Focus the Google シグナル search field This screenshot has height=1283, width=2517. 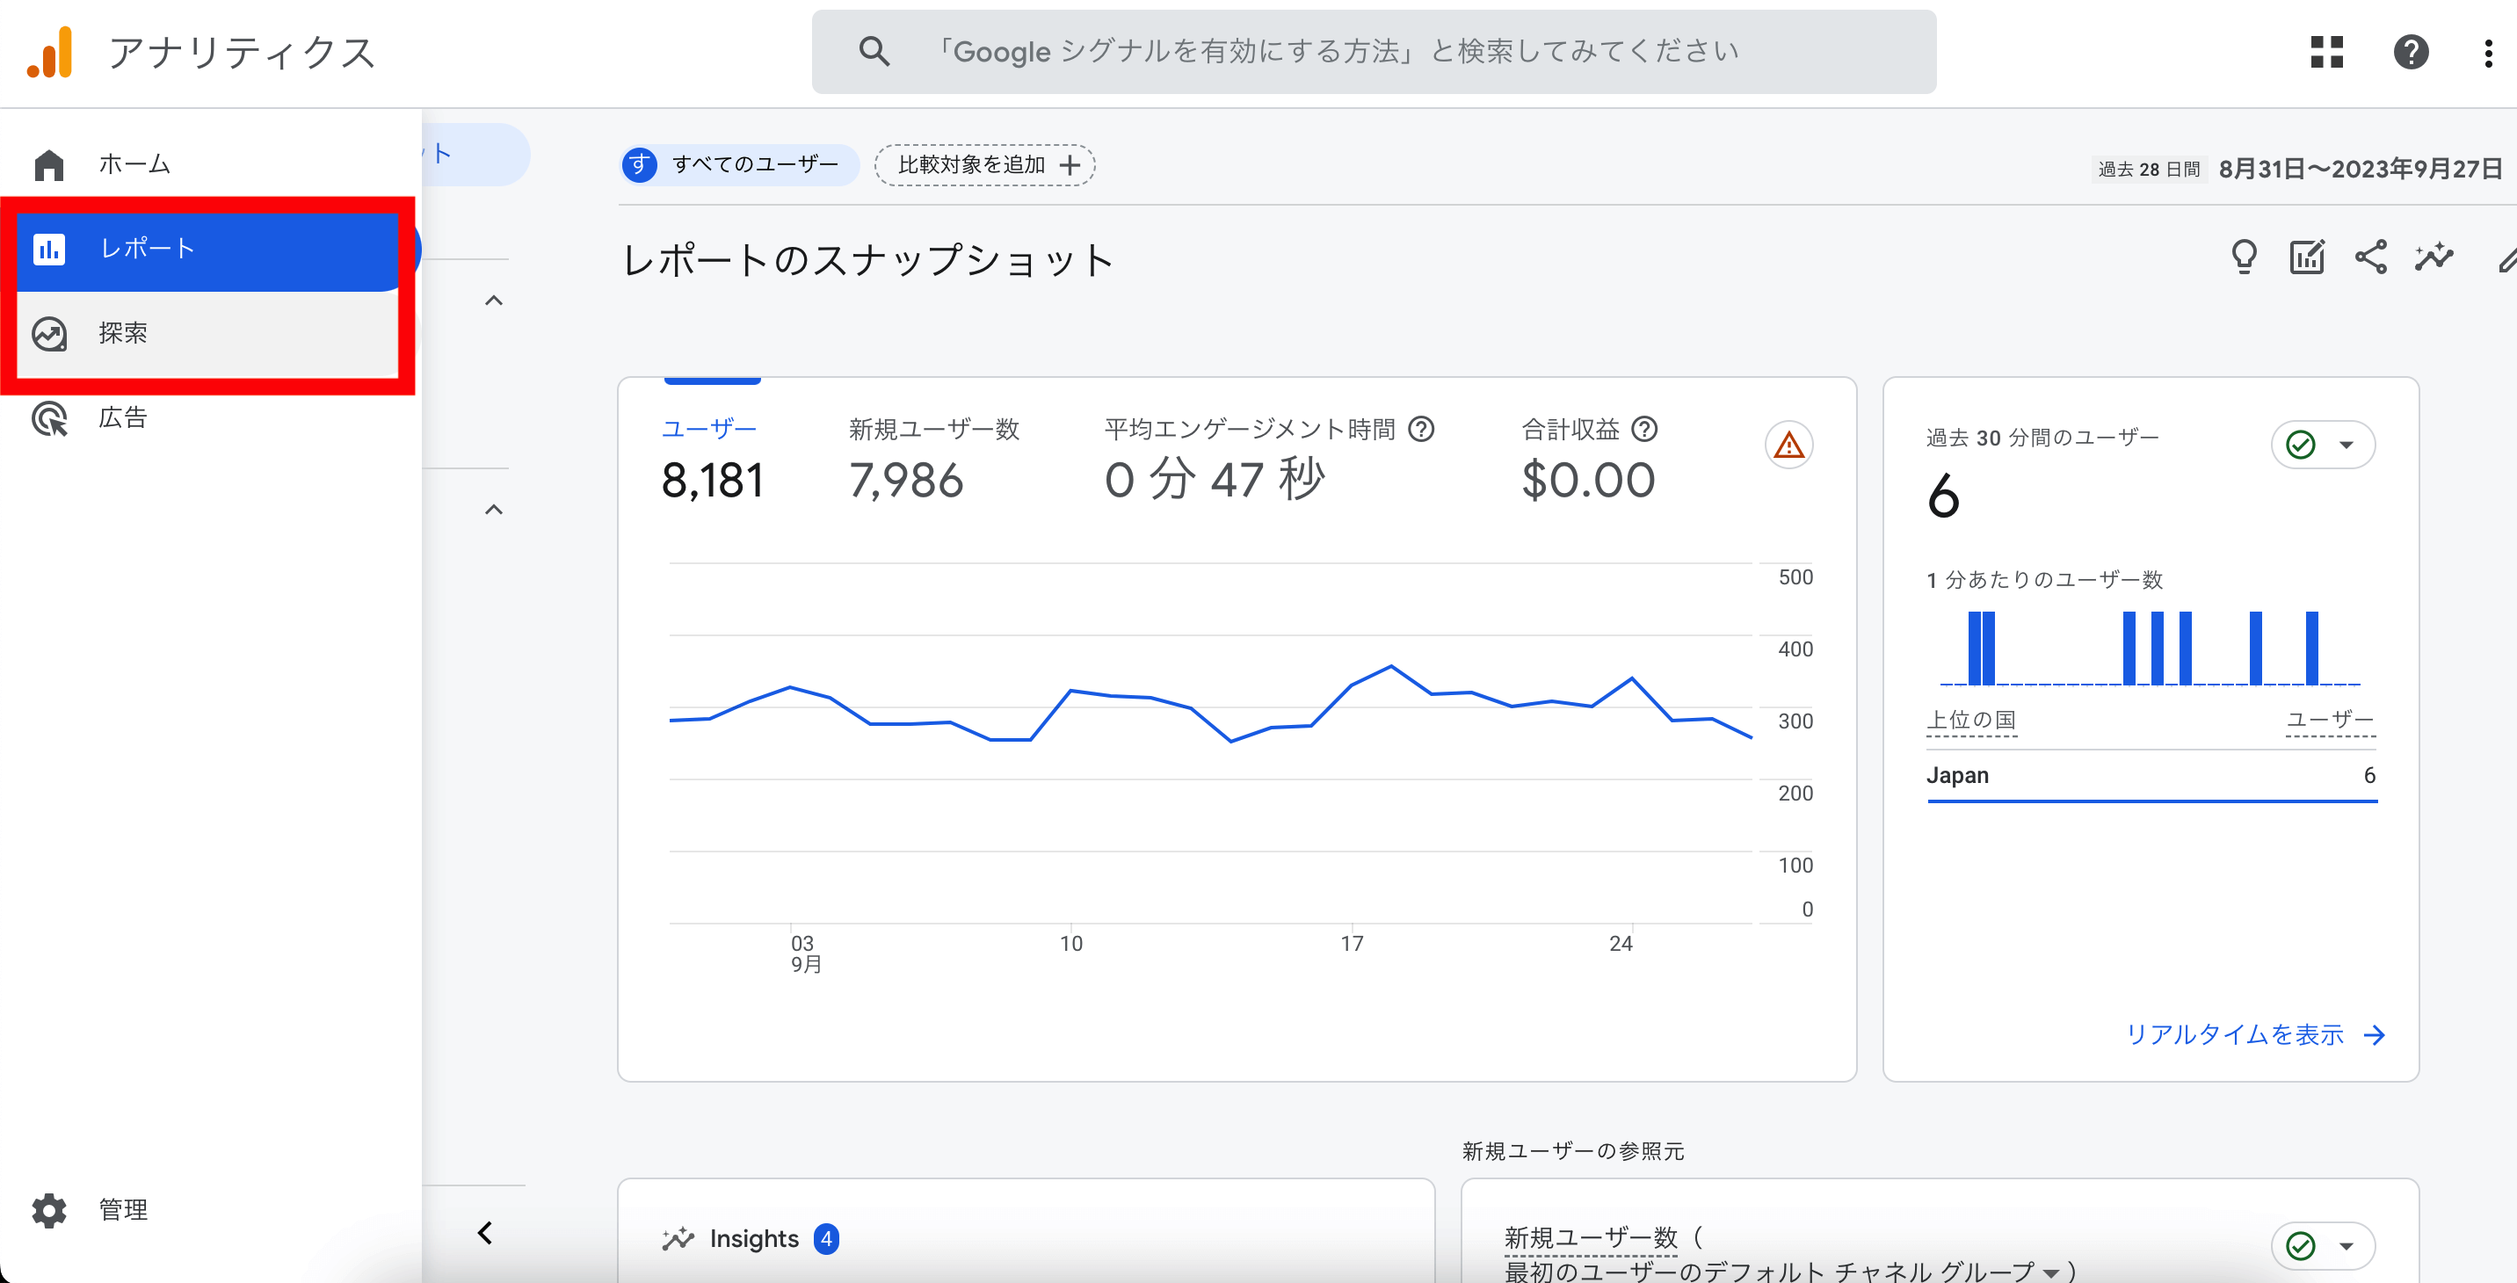coord(1373,52)
